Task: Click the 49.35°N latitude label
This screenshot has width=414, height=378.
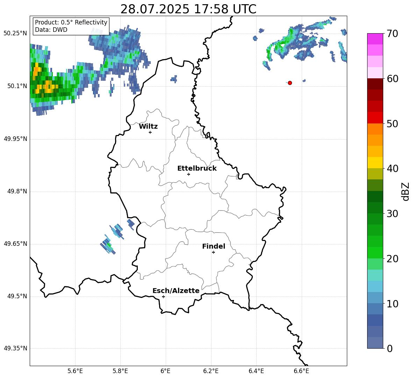Action: [15, 348]
